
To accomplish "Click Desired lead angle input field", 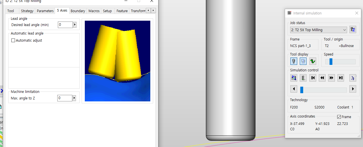I will (66, 25).
